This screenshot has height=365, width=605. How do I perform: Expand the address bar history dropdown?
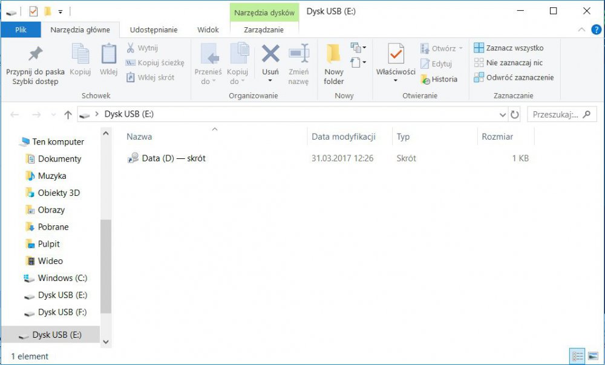pos(503,115)
